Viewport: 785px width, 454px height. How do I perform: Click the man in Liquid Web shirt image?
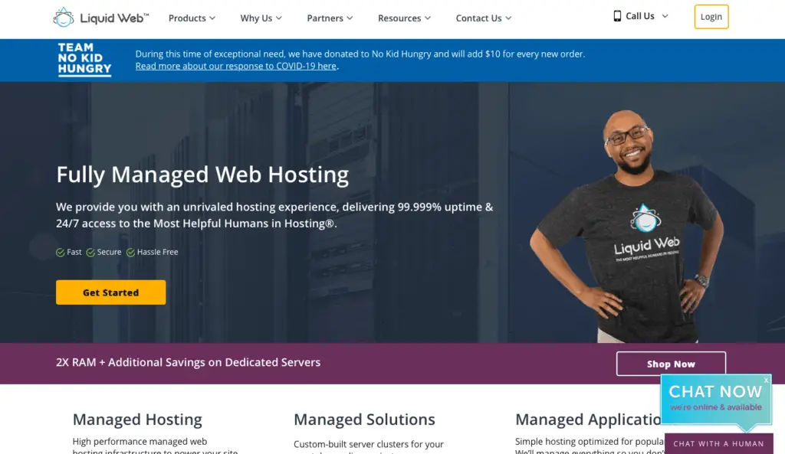click(629, 226)
